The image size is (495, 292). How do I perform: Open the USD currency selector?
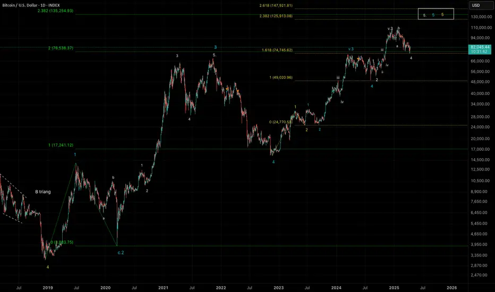[480, 5]
